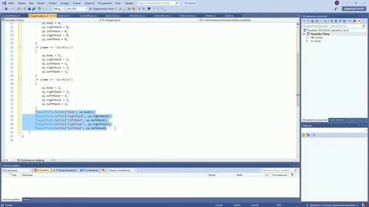Click the Save All toolbar icon

[x=33, y=9]
